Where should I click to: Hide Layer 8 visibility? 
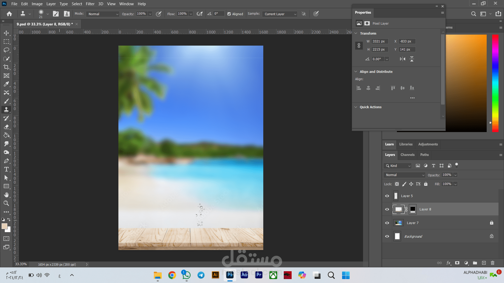[x=387, y=209]
